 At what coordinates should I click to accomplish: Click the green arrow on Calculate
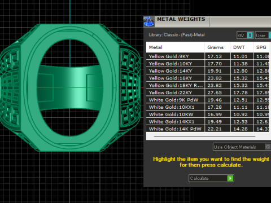tap(230, 178)
